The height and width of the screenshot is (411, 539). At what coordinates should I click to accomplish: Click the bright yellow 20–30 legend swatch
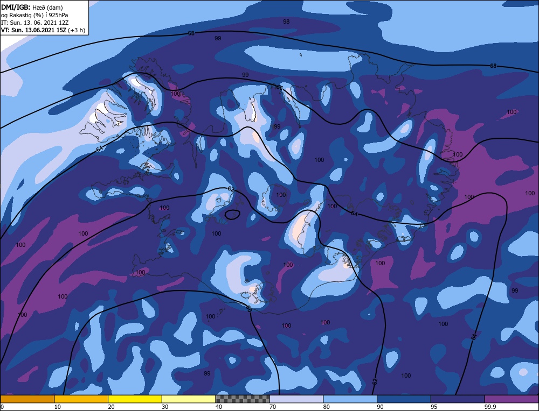tap(135, 399)
